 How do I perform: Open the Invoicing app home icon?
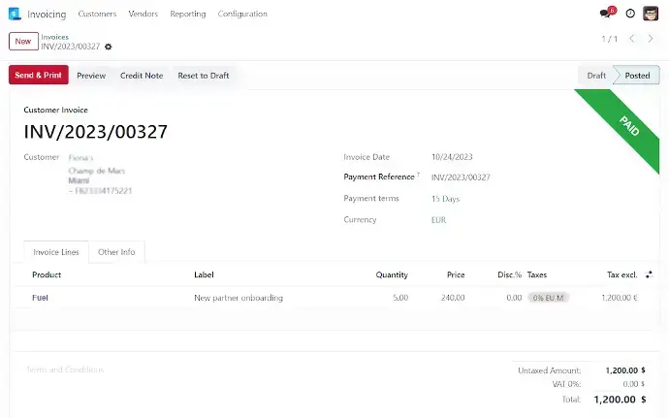click(x=15, y=14)
